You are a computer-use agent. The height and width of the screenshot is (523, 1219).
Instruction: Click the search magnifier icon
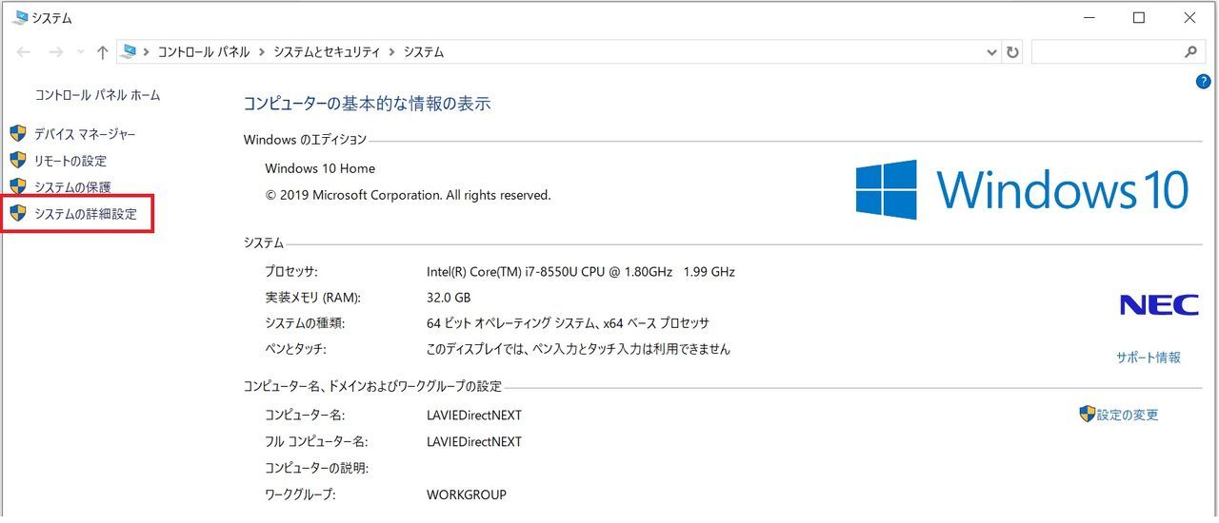(1190, 52)
